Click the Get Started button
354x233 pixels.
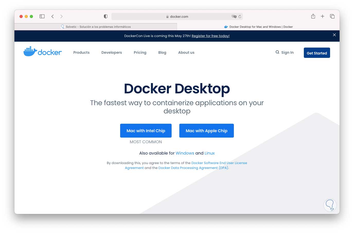coord(317,53)
